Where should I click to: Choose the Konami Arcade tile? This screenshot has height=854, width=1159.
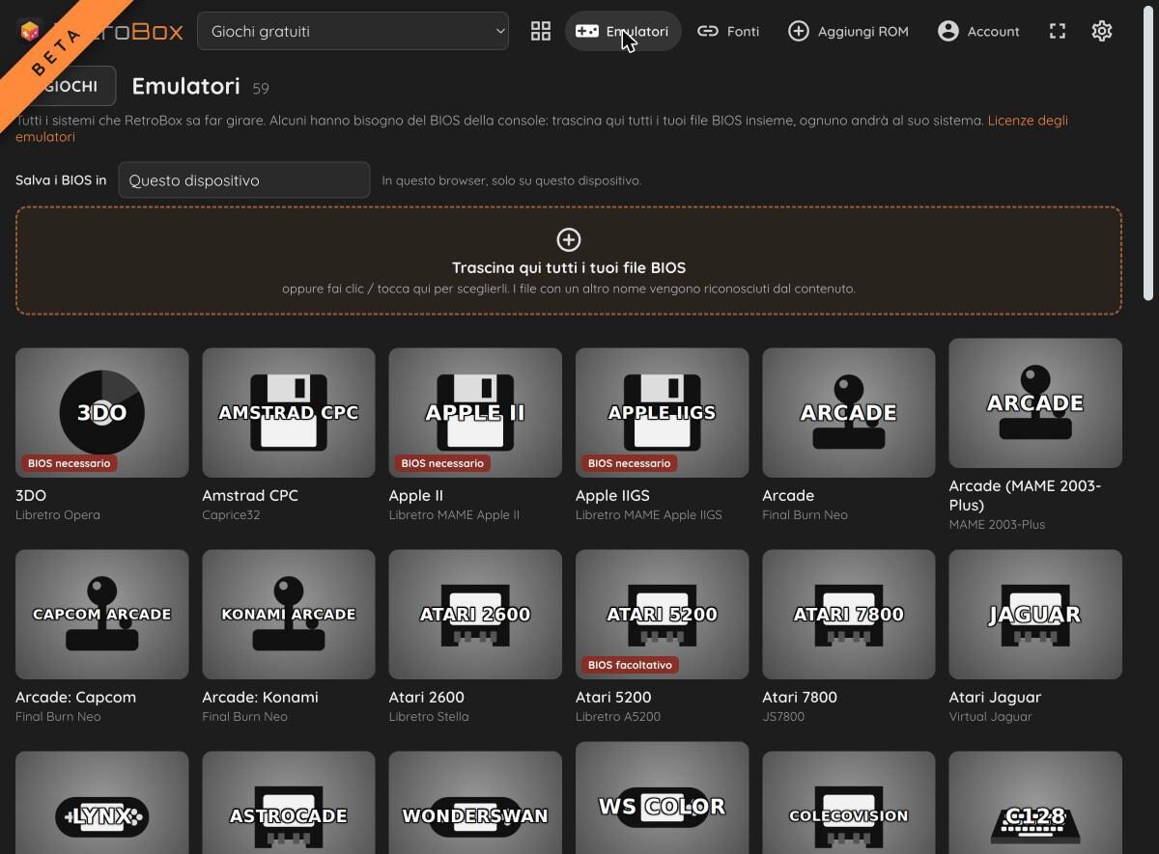coord(289,615)
